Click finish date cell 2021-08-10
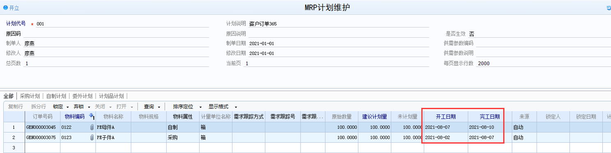The image size is (611, 153). coord(490,127)
